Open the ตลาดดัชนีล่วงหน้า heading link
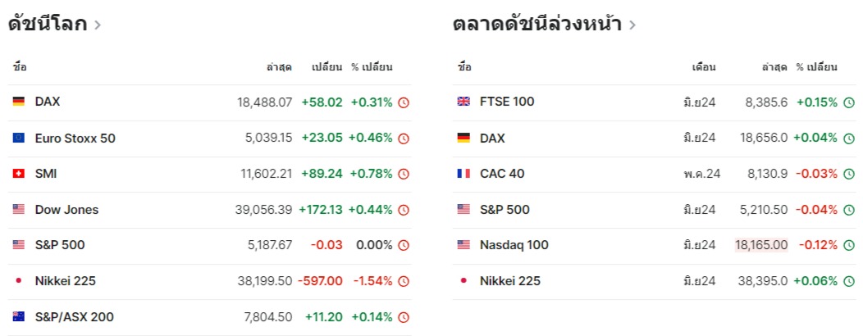The width and height of the screenshot is (863, 336). pyautogui.click(x=537, y=24)
